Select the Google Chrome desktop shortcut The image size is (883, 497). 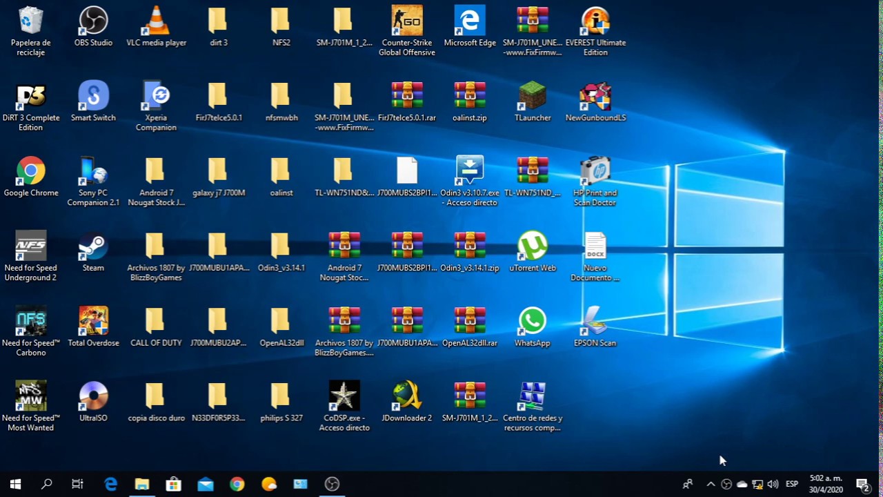tap(31, 177)
